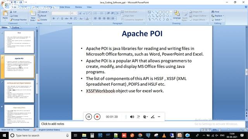
Task: Pause the screen recording
Action: tap(89, 117)
